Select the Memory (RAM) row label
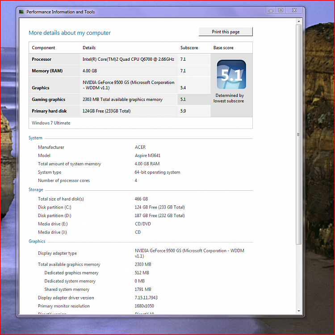This screenshot has height=335, width=335. click(47, 71)
